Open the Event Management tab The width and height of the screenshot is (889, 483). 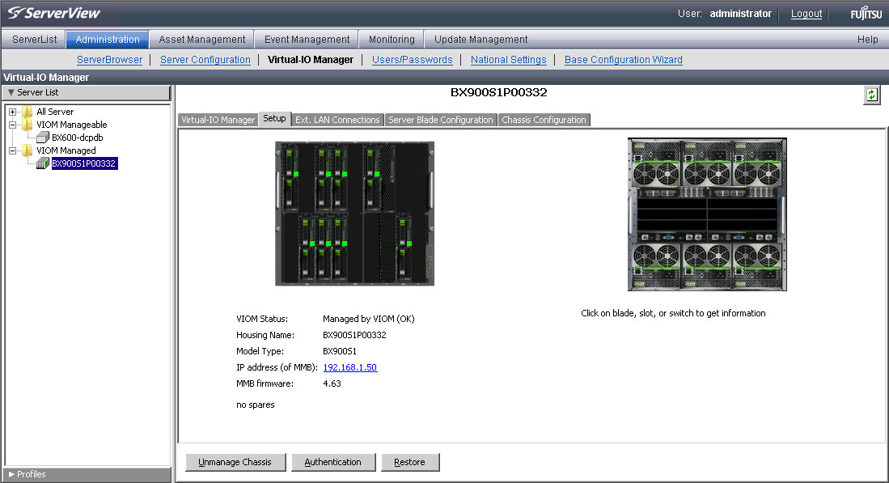coord(307,39)
